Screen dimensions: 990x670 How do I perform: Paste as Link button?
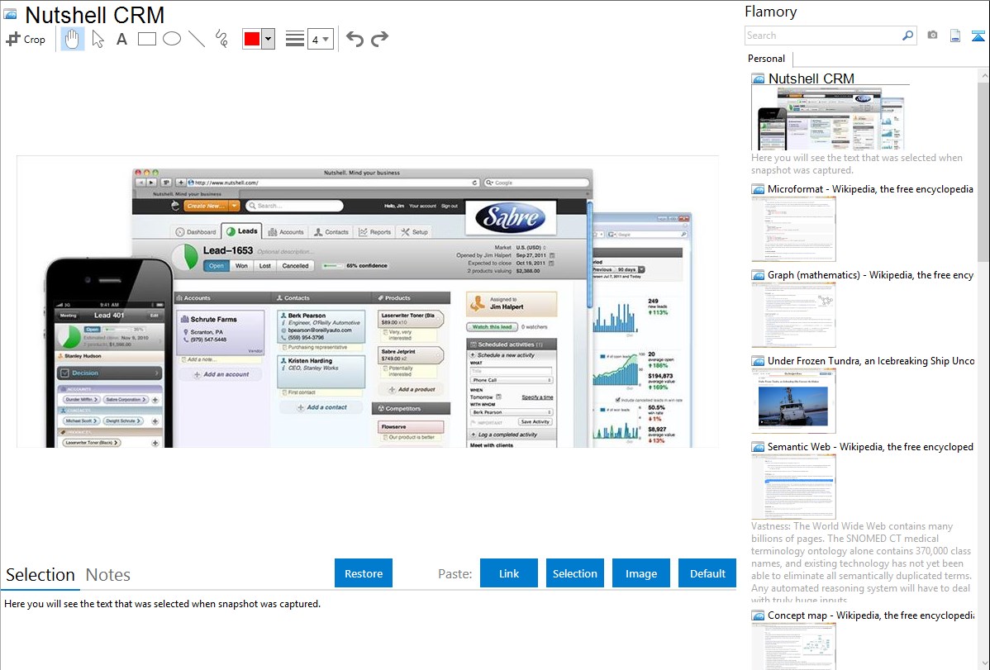click(x=509, y=573)
